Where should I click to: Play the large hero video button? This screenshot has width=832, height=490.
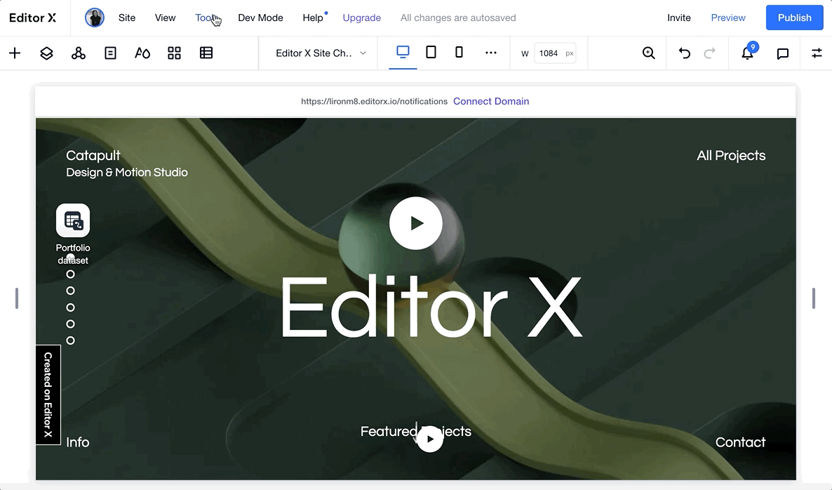coord(416,223)
